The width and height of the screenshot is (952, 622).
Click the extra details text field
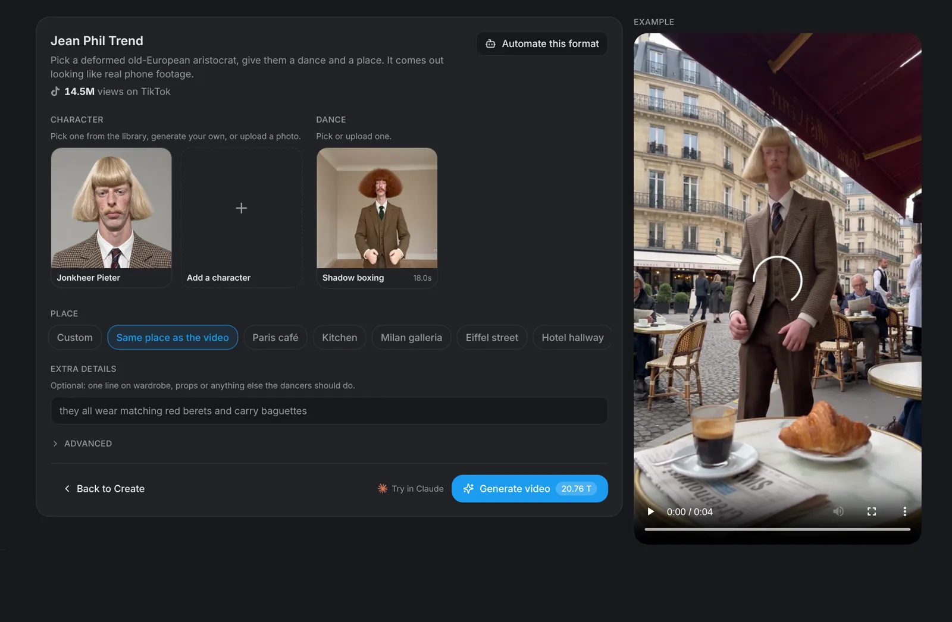click(x=329, y=411)
